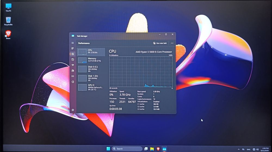This screenshot has width=272, height=152.
Task: Open Details page icon in sidebar
Action: [x=73, y=76]
